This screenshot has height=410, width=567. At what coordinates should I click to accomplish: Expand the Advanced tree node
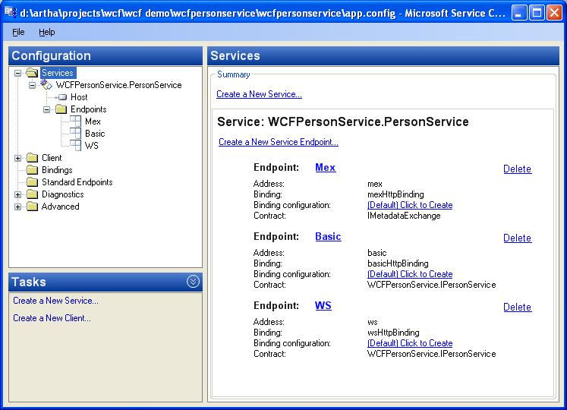[x=17, y=207]
